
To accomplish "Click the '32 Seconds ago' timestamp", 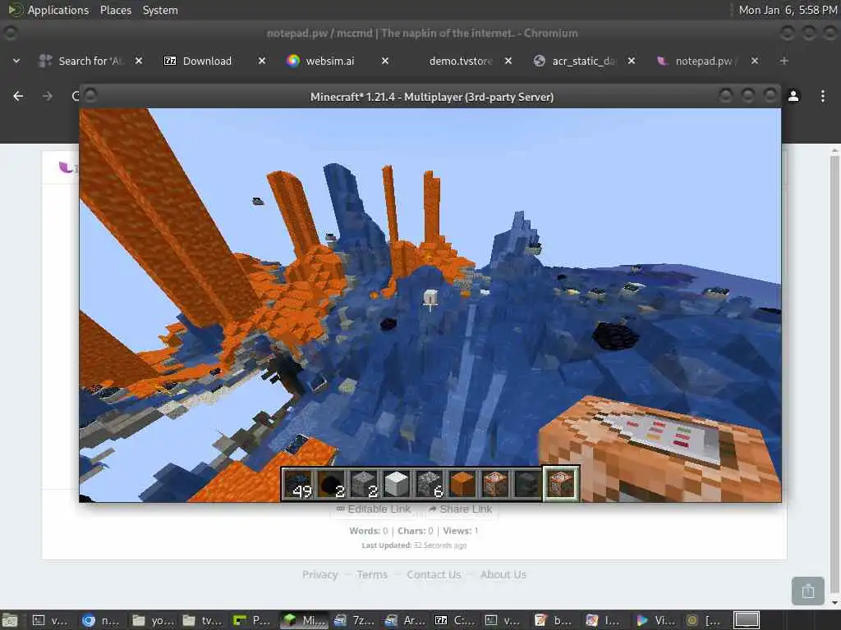I will point(440,546).
